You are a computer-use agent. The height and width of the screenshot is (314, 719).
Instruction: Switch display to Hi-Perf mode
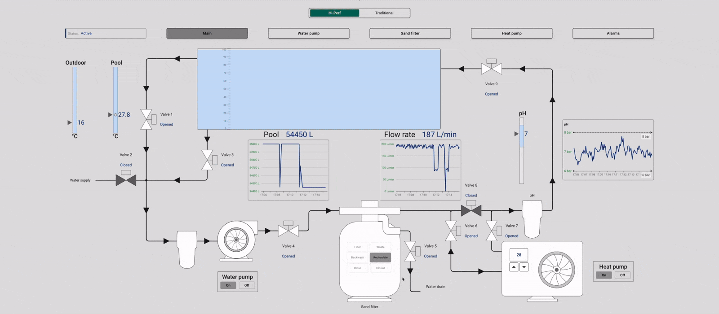335,13
